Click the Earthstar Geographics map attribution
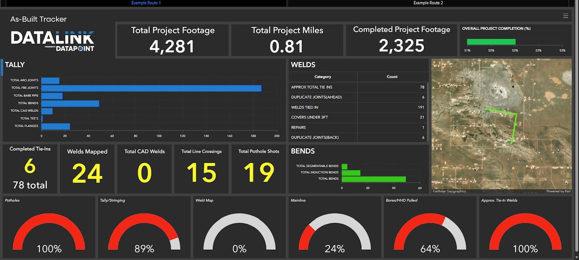 [449, 192]
